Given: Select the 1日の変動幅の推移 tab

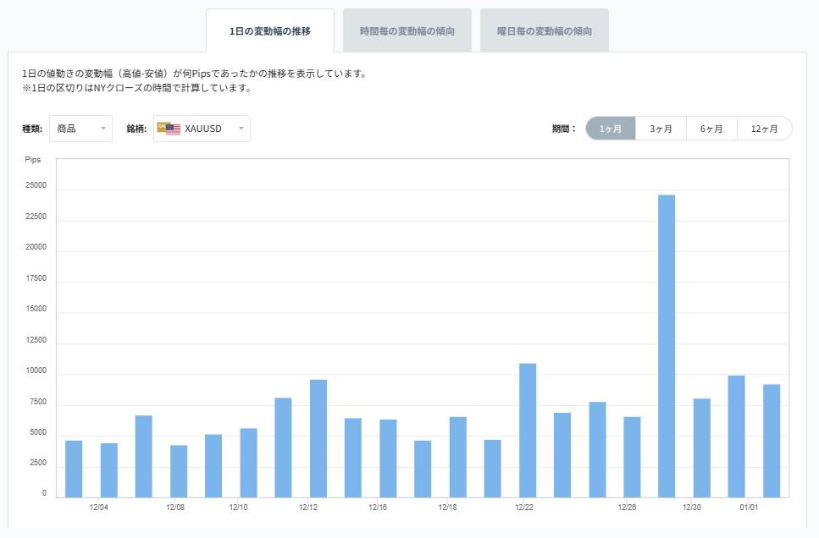Looking at the screenshot, I should coord(269,28).
